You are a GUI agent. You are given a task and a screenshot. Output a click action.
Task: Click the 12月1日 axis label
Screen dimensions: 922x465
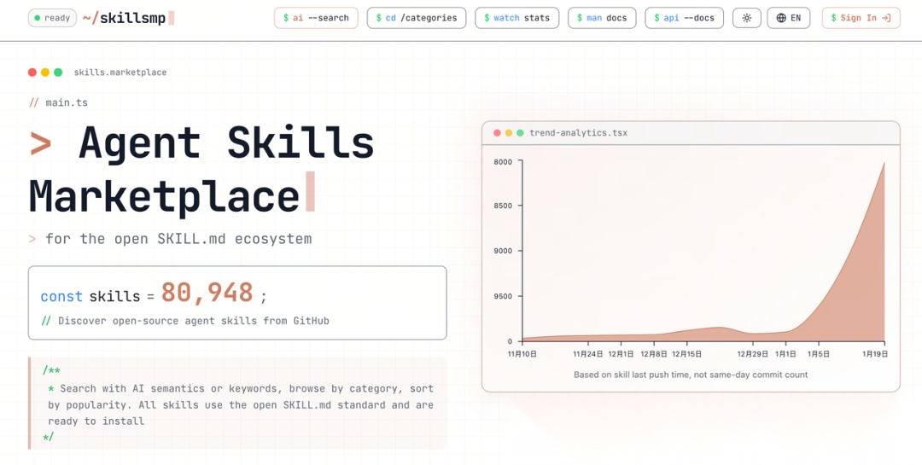coord(621,354)
